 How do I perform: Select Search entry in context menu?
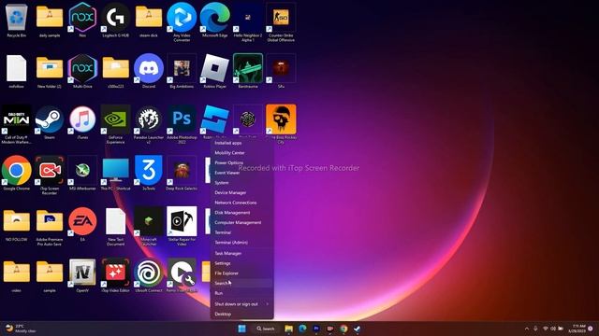coord(241,283)
